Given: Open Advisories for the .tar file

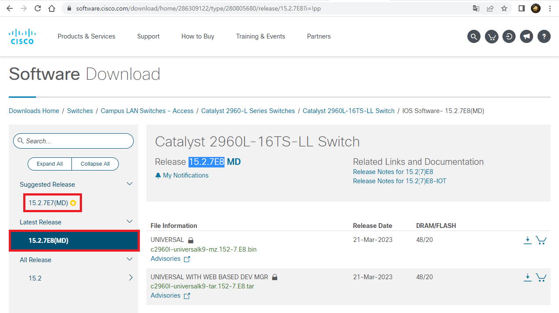Looking at the screenshot, I should [170, 295].
